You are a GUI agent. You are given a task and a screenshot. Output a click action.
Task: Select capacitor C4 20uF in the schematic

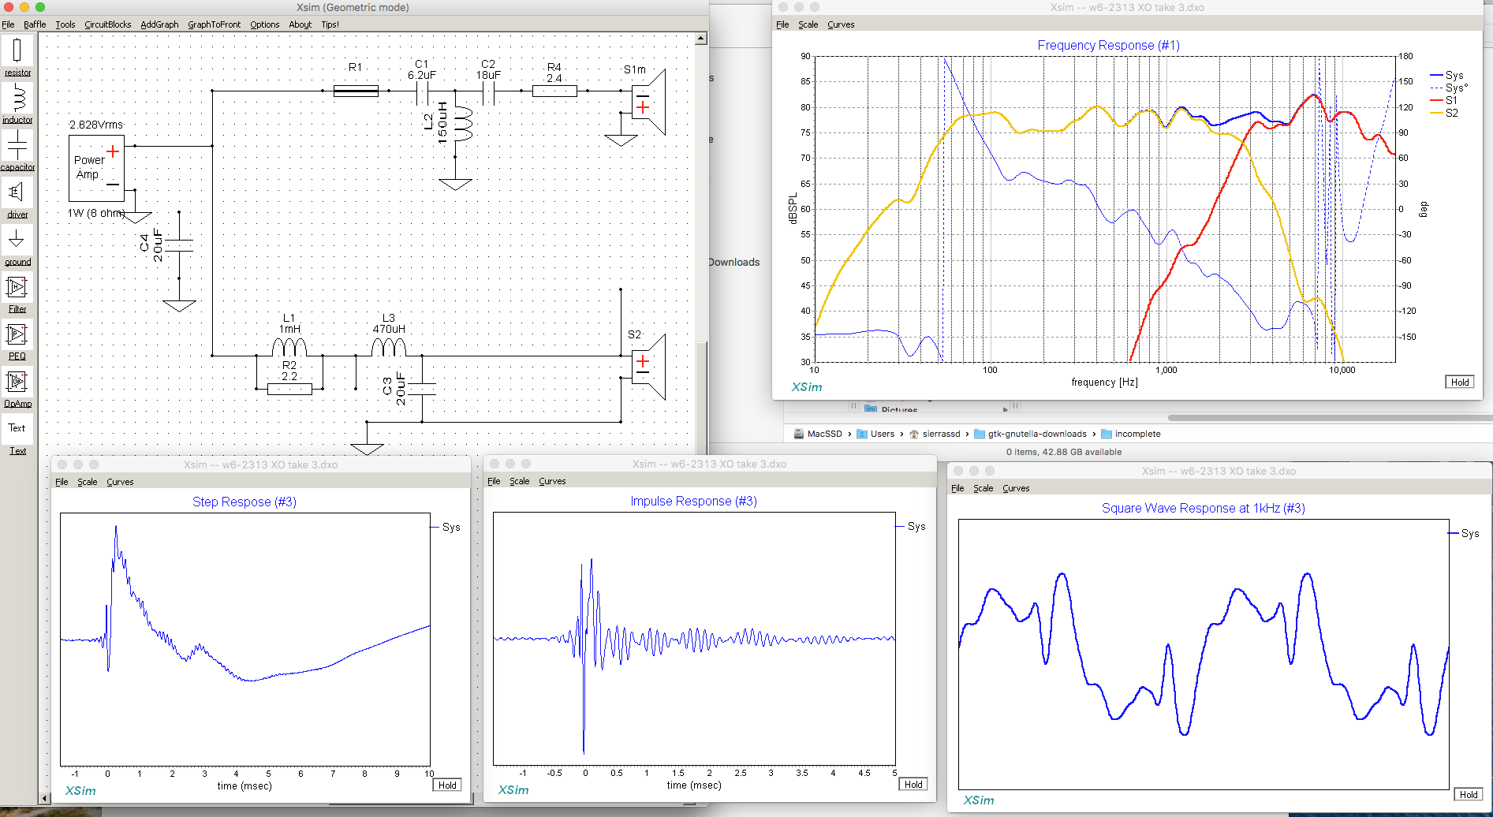coord(179,245)
